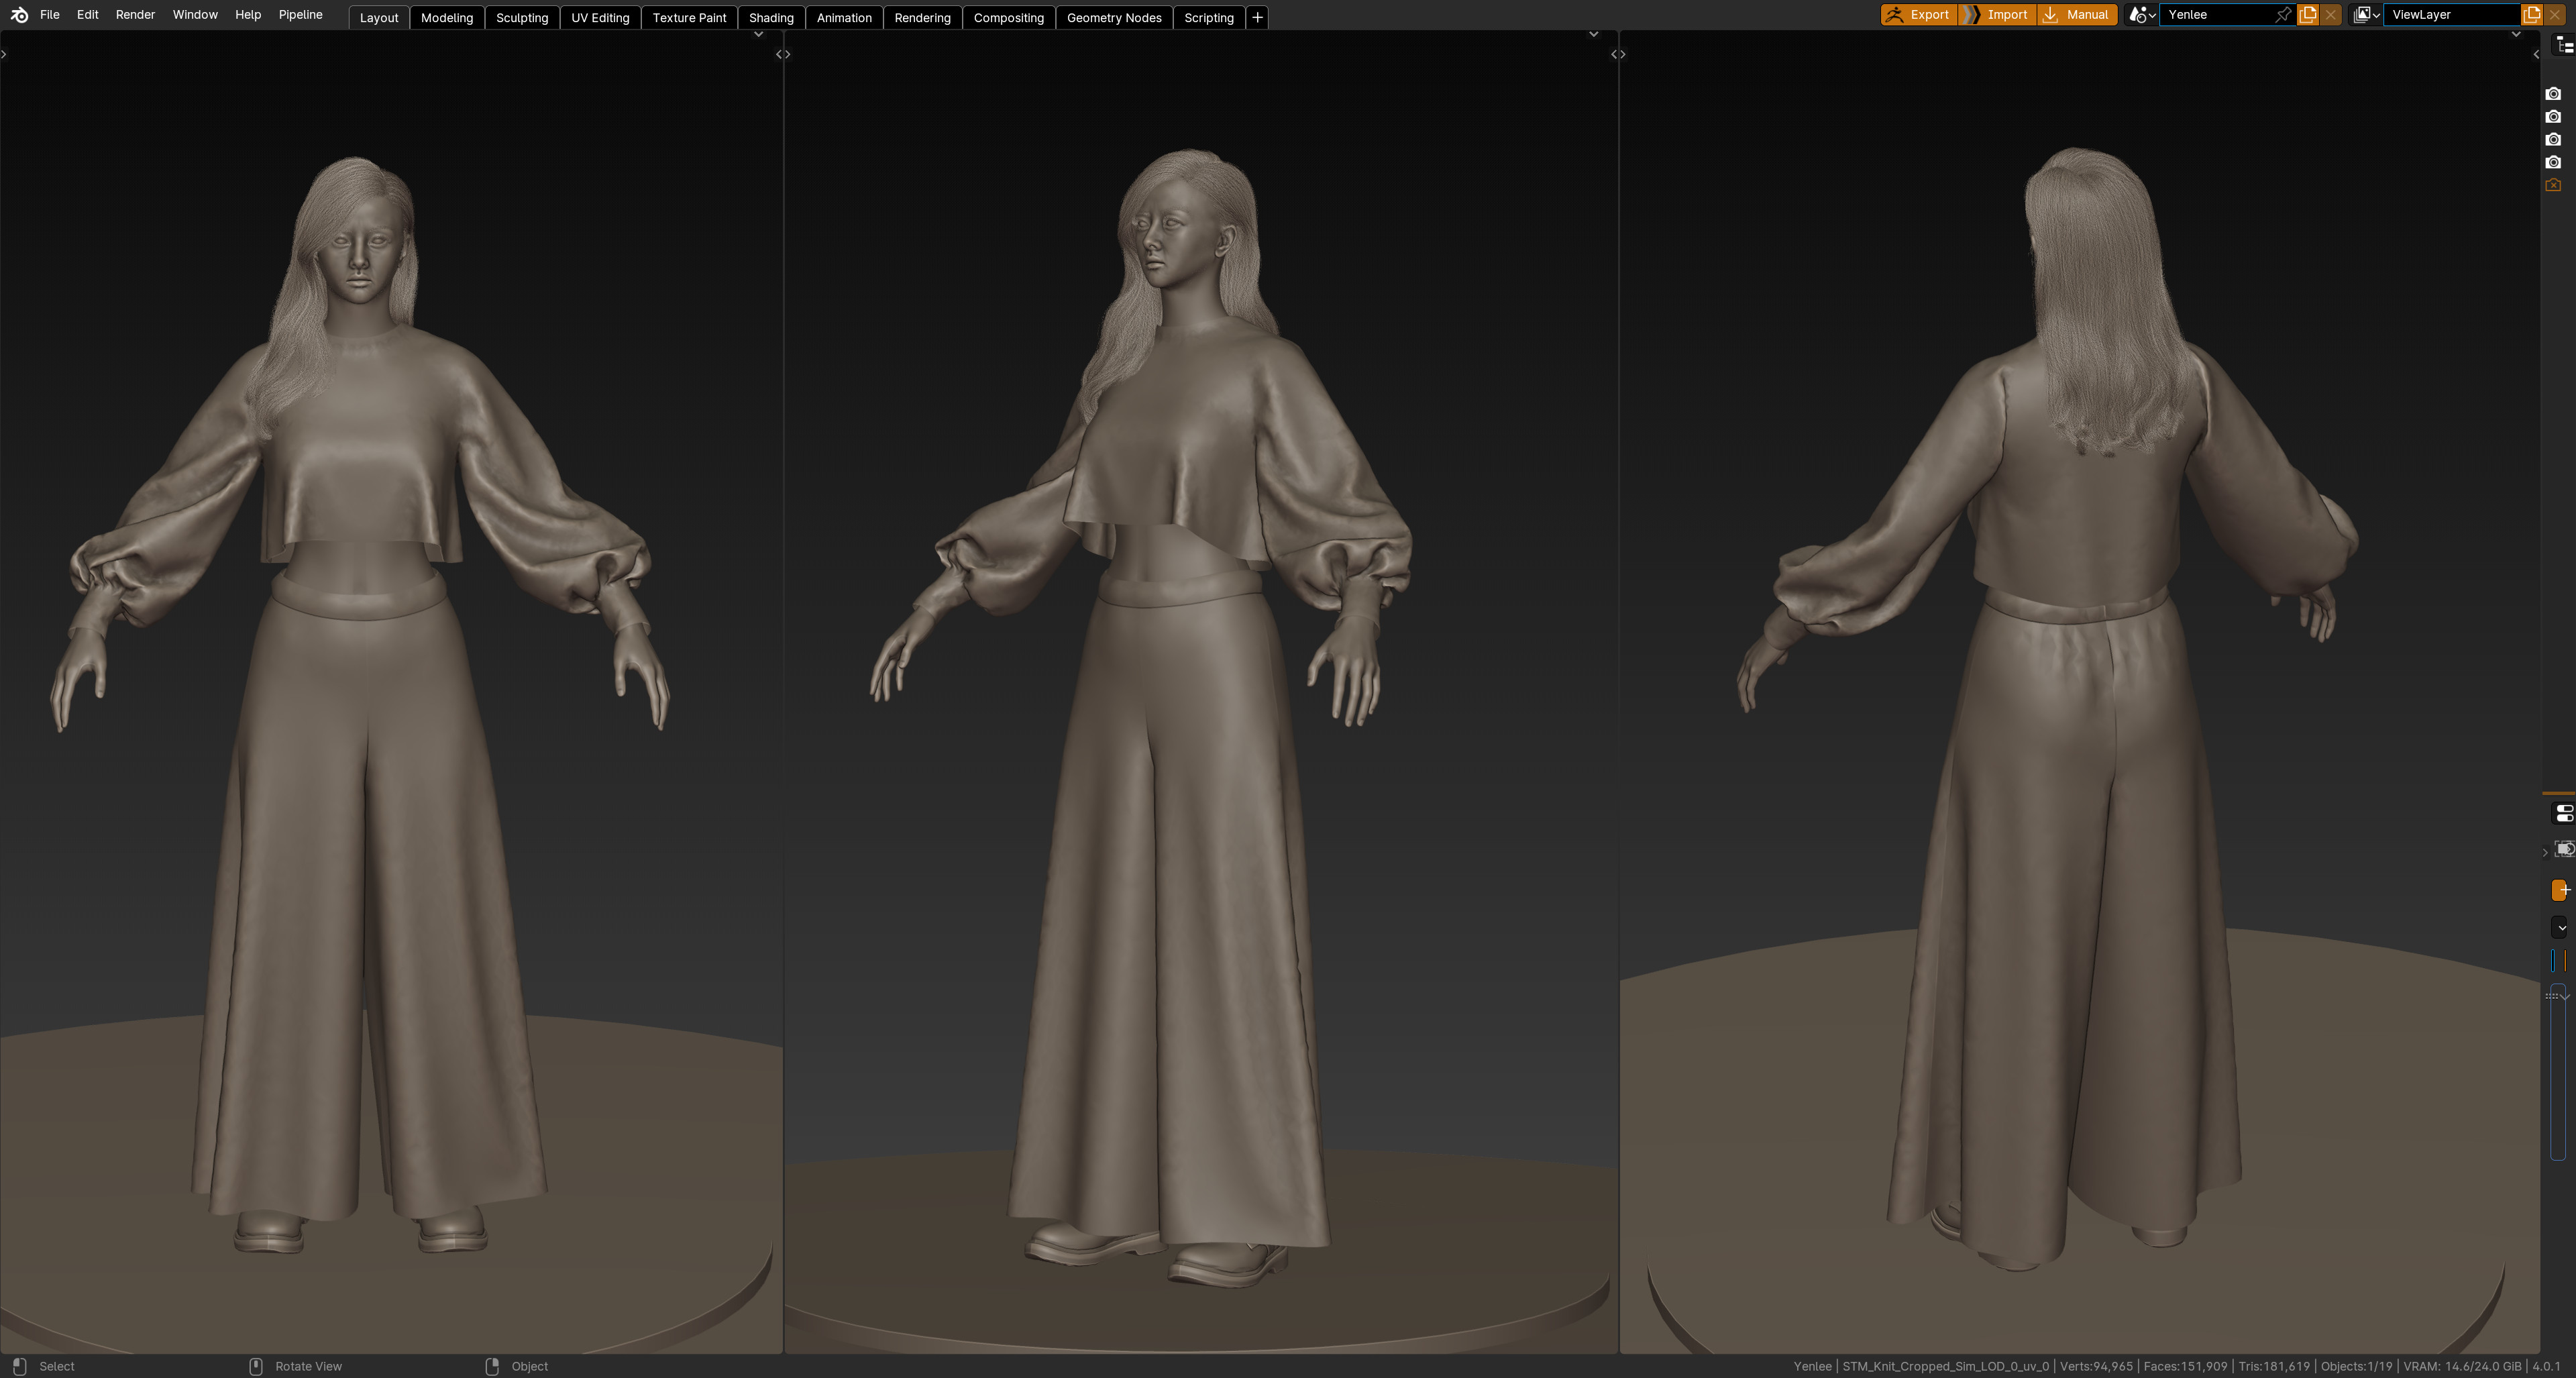Enable the orange disabled camera render icon
2576x1378 pixels.
pyautogui.click(x=2553, y=186)
